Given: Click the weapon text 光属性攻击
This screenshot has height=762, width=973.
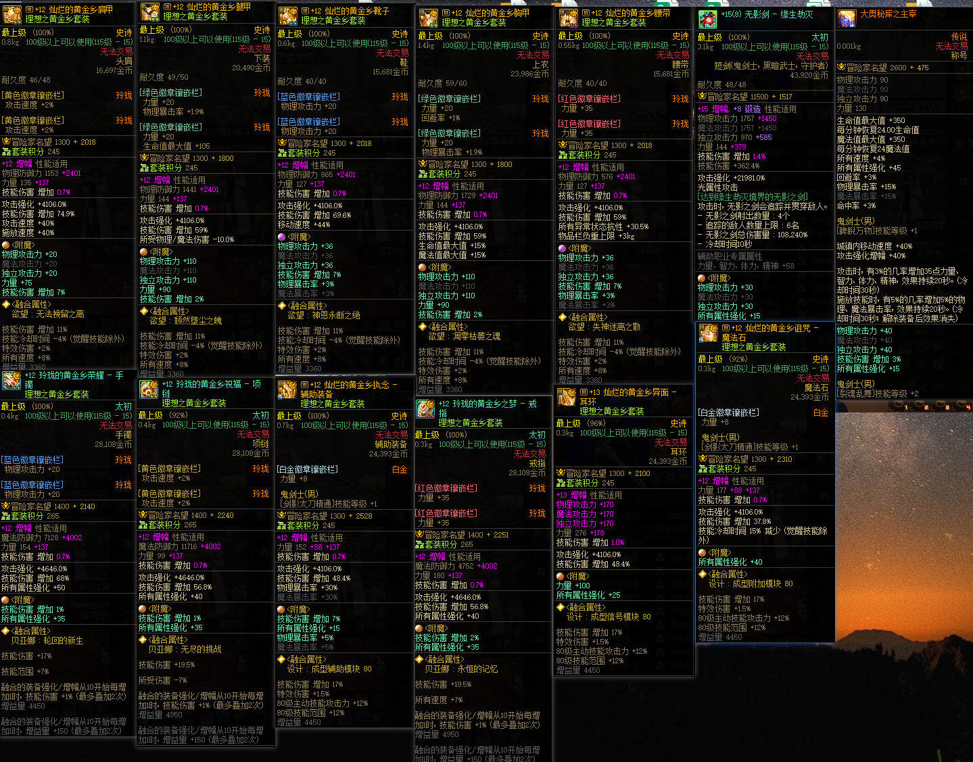Looking at the screenshot, I should 717,187.
